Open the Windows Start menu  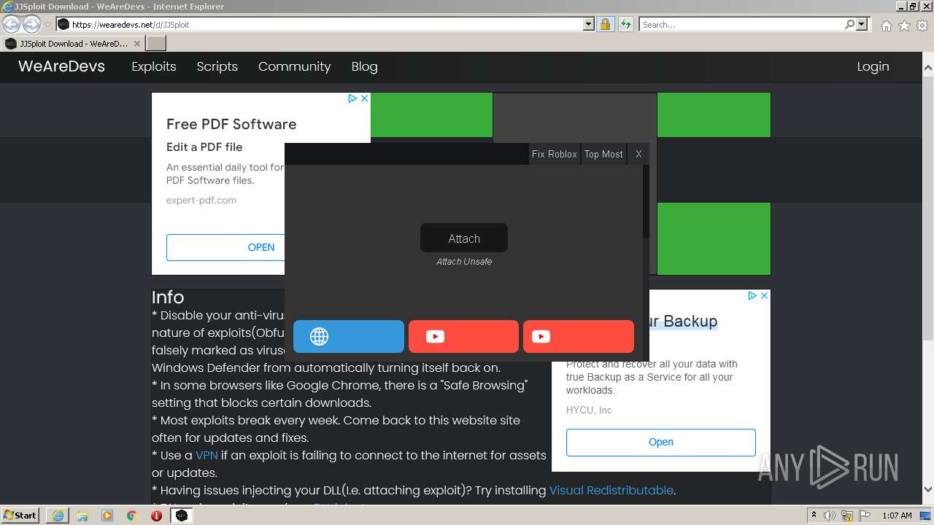click(x=20, y=515)
